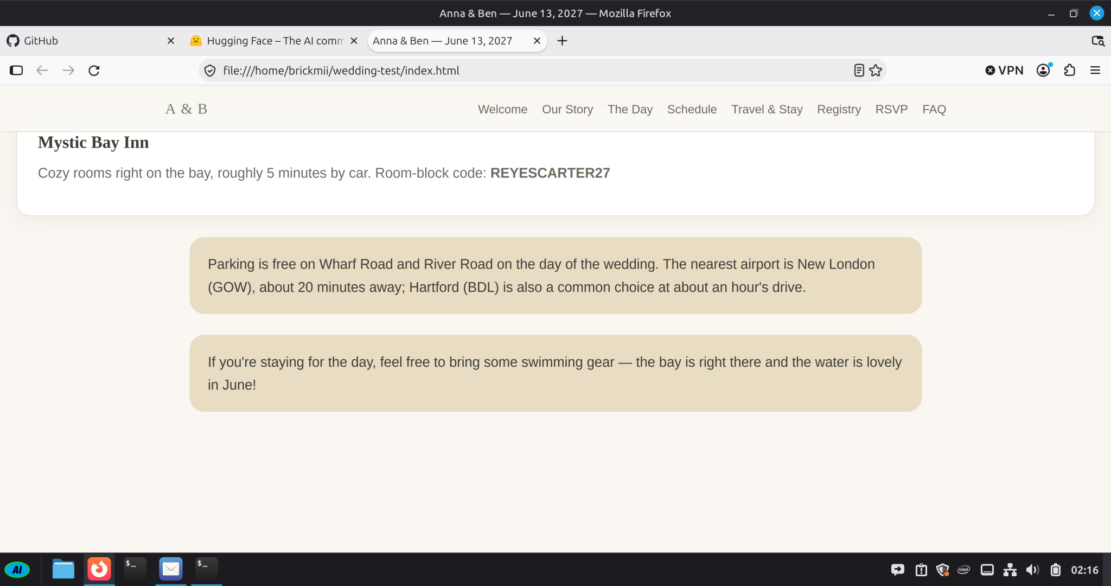1111x586 pixels.
Task: Go forward using the forward arrow
Action: (68, 71)
